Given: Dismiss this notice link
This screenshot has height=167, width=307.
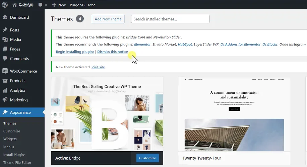Looking at the screenshot, I should (x=113, y=52).
